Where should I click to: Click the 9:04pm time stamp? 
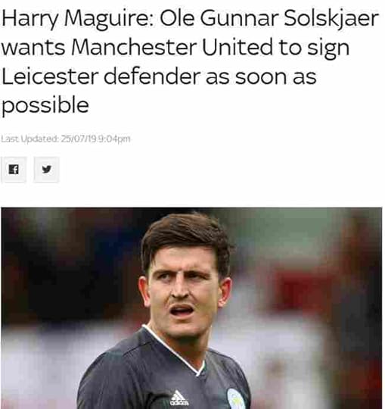[113, 139]
